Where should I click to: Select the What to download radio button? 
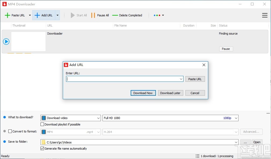point(4,117)
